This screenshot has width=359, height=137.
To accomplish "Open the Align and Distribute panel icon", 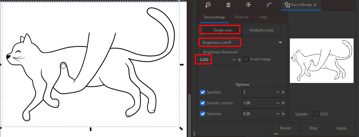I will coord(249,5).
